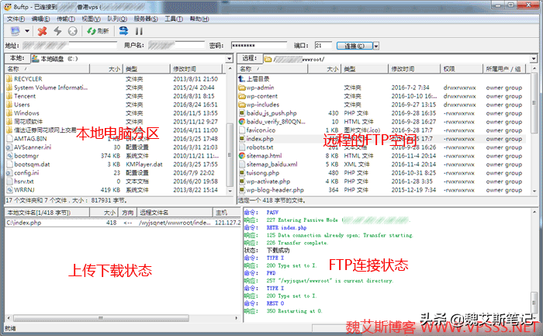Open the 文件(F) menu

click(x=16, y=18)
